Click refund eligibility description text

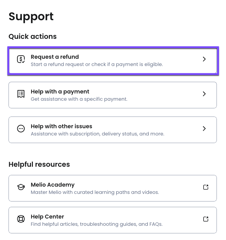coord(97,64)
